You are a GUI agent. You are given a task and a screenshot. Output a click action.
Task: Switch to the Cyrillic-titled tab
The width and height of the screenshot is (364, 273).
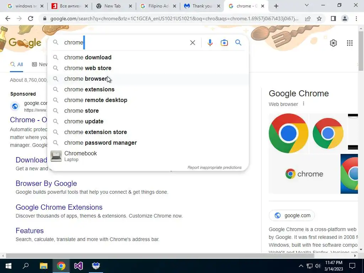pos(69,6)
